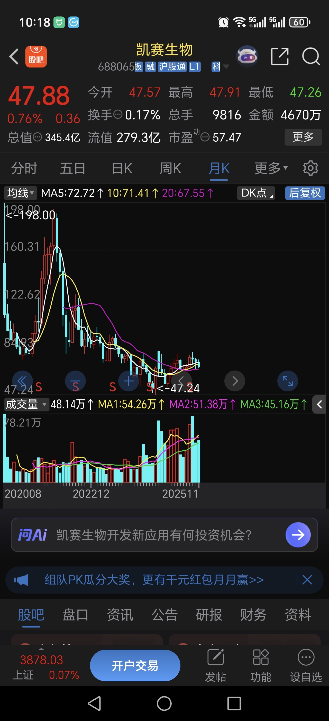The image size is (329, 721).
Task: Tap Android recent apps square
Action: [234, 703]
